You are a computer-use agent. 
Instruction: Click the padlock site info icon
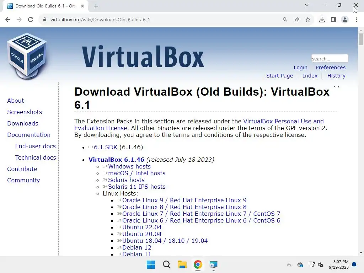45,20
